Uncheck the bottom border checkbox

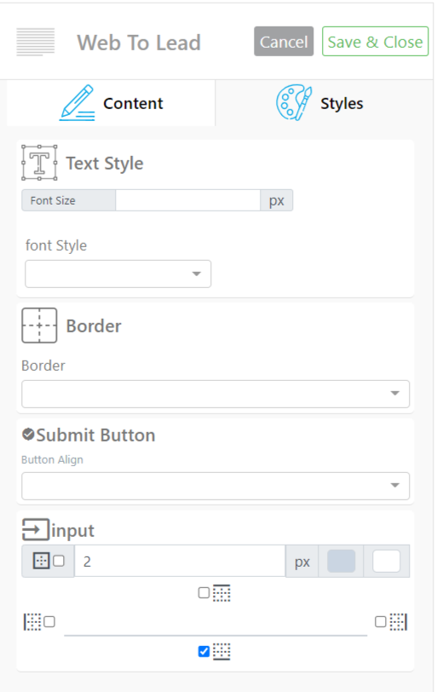204,651
